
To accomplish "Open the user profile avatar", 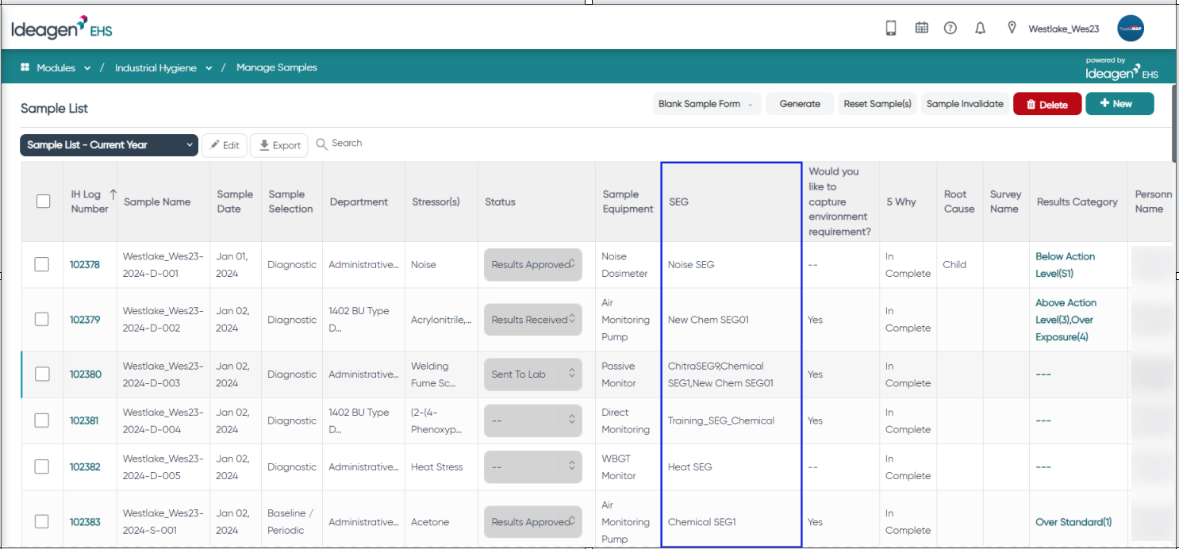I will [x=1130, y=29].
